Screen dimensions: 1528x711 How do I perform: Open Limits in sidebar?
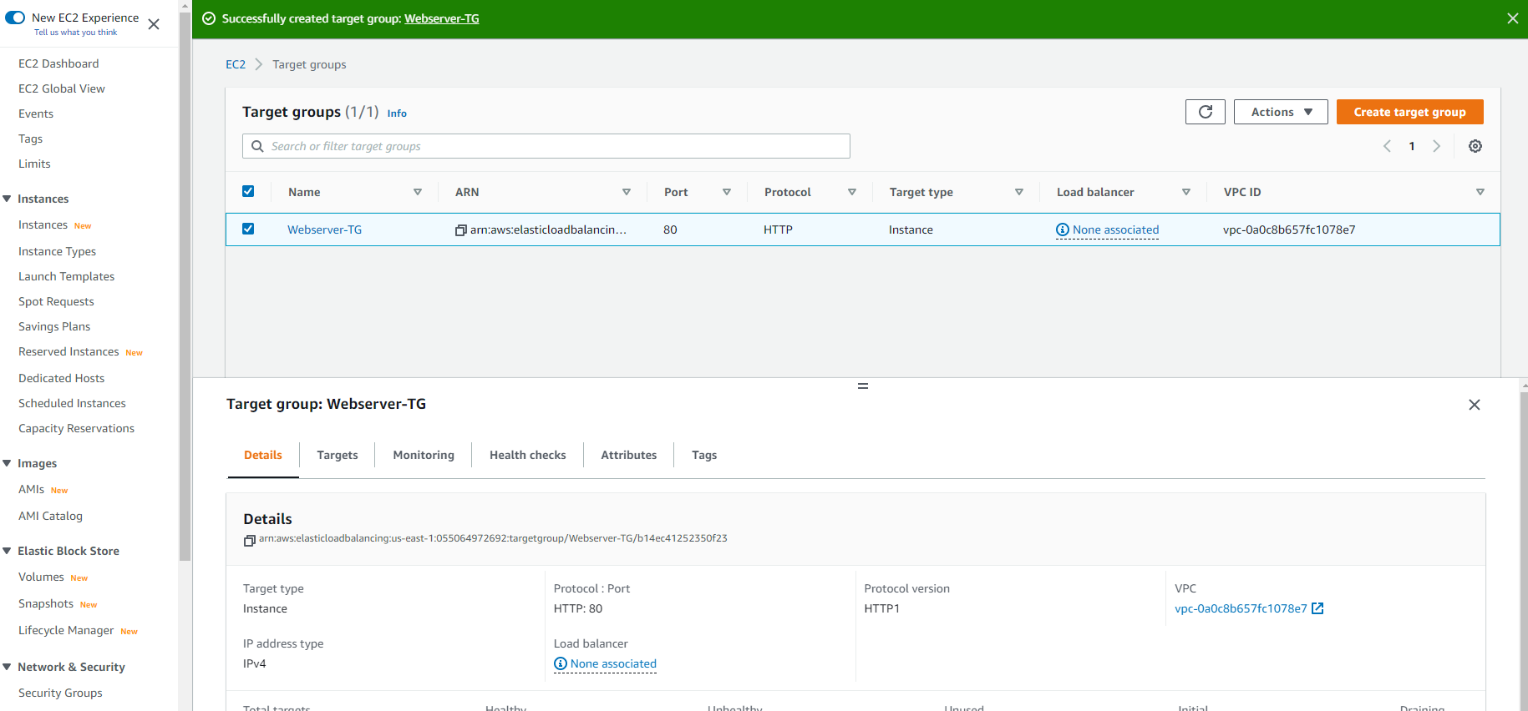(34, 164)
